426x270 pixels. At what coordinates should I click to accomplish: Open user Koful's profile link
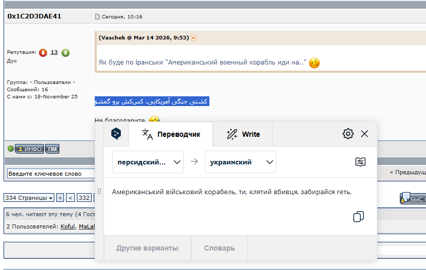point(68,226)
